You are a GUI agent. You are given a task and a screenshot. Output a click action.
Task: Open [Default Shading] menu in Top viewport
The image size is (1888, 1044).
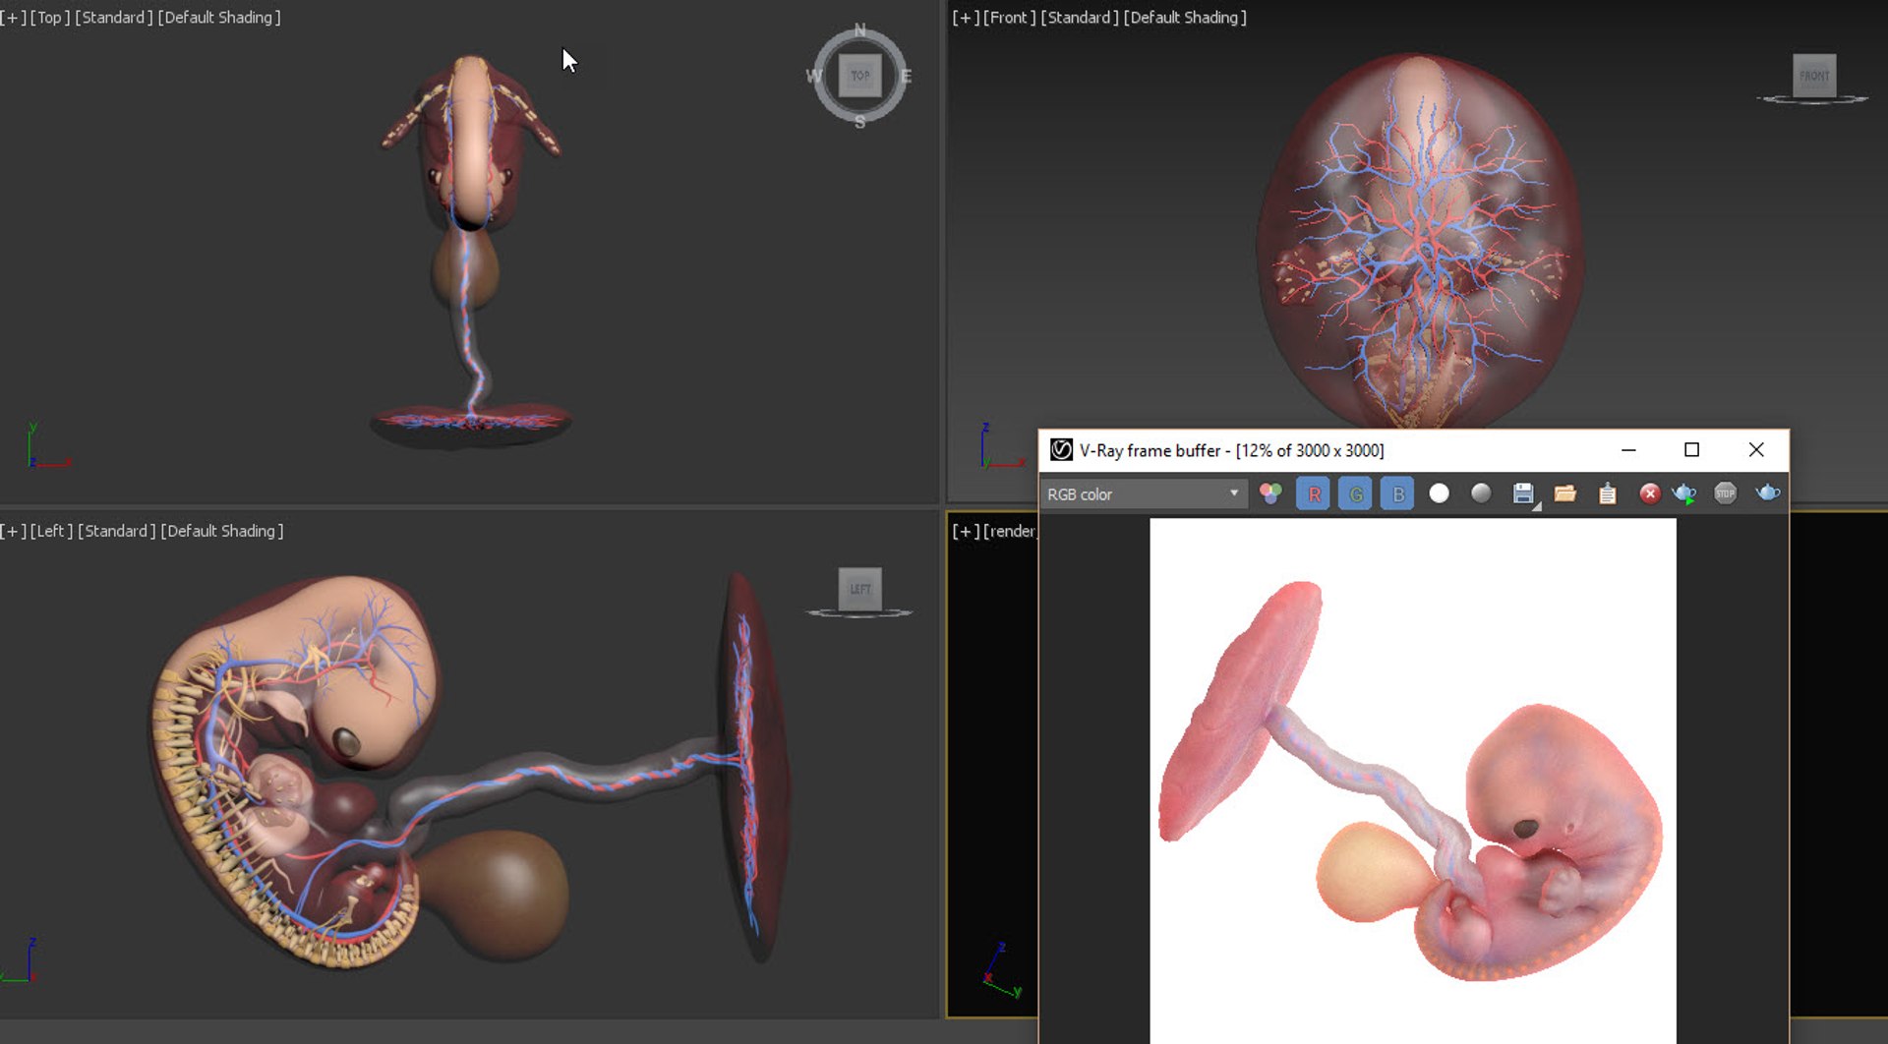219,18
